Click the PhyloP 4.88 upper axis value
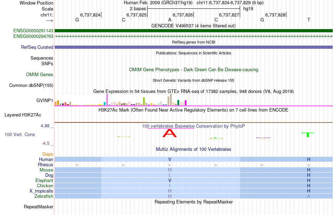 tap(45, 126)
